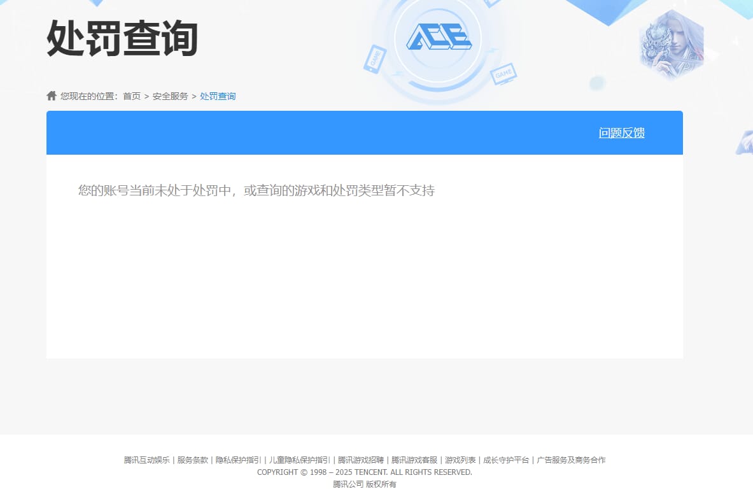The image size is (753, 494).
Task: View the 隐私保护指引 privacy guide
Action: [237, 460]
